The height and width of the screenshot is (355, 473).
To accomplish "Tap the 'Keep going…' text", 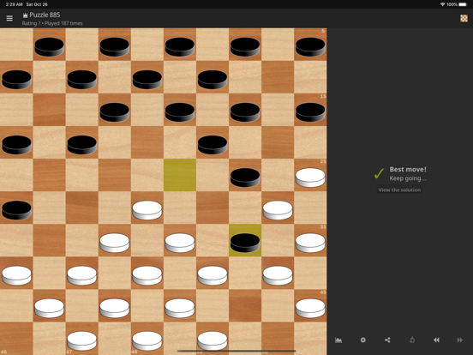I will pyautogui.click(x=408, y=178).
